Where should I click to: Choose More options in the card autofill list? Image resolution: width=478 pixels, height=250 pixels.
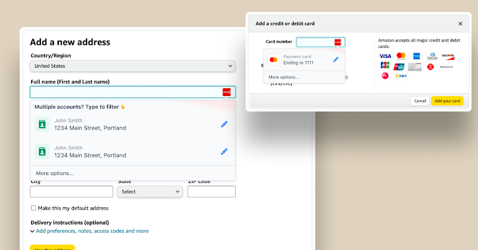[x=284, y=77]
